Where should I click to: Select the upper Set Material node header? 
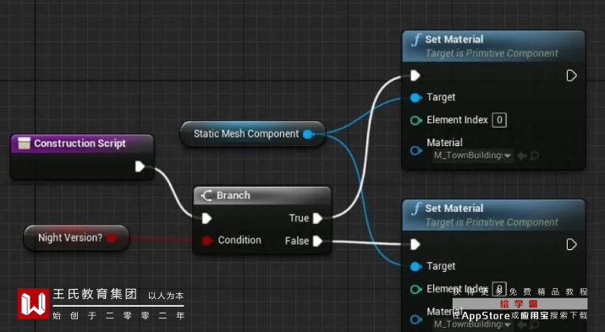tap(493, 46)
